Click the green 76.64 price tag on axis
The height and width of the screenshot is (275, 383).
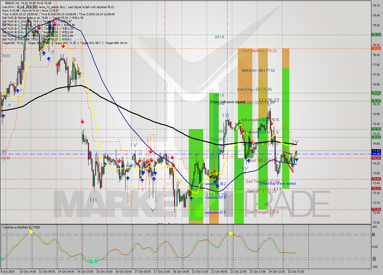(x=376, y=93)
